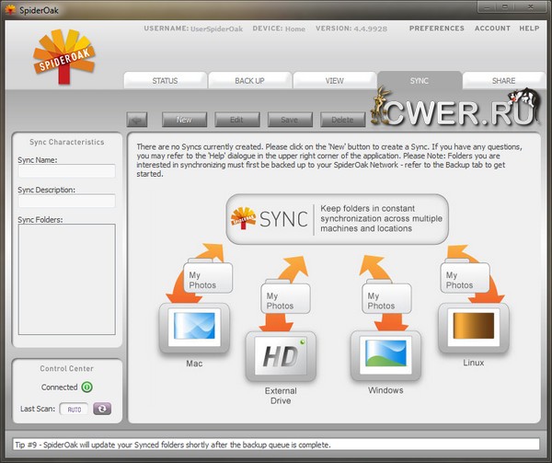This screenshot has height=463, width=552.
Task: Open the Help link
Action: point(529,29)
